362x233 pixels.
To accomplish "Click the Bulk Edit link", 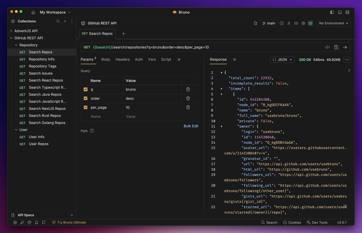I will pos(191,126).
